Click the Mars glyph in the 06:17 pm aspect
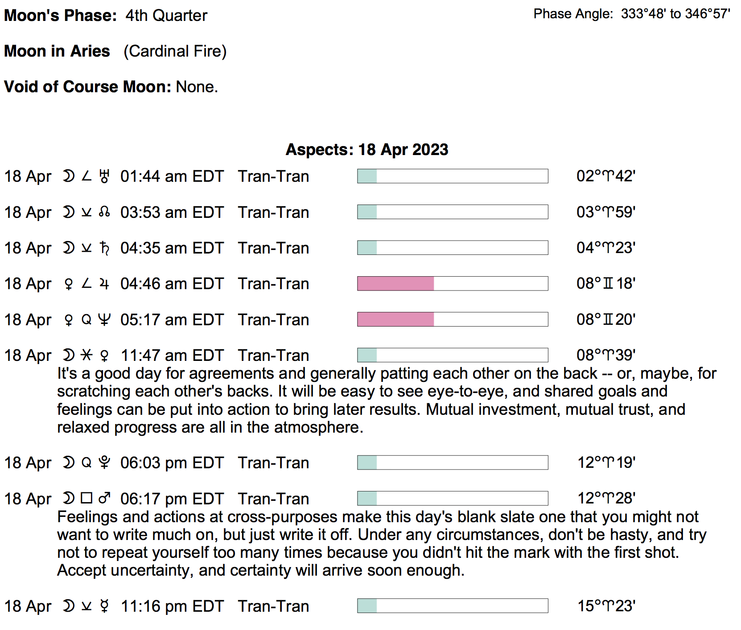The height and width of the screenshot is (630, 741). click(104, 499)
